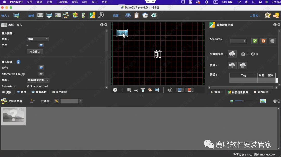
Task: Expand the Accounts dropdown
Action: [238, 41]
